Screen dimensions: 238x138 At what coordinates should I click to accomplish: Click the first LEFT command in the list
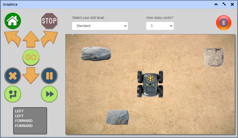pyautogui.click(x=19, y=111)
